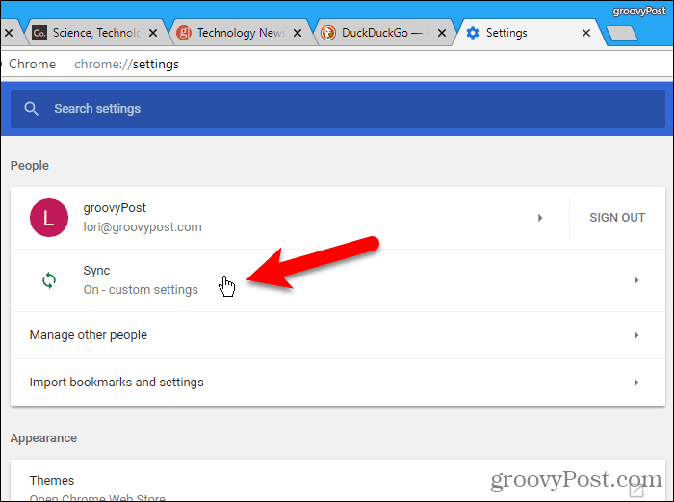Viewport: 674px width, 502px height.
Task: Click the Chrome label in address bar
Action: click(x=32, y=65)
